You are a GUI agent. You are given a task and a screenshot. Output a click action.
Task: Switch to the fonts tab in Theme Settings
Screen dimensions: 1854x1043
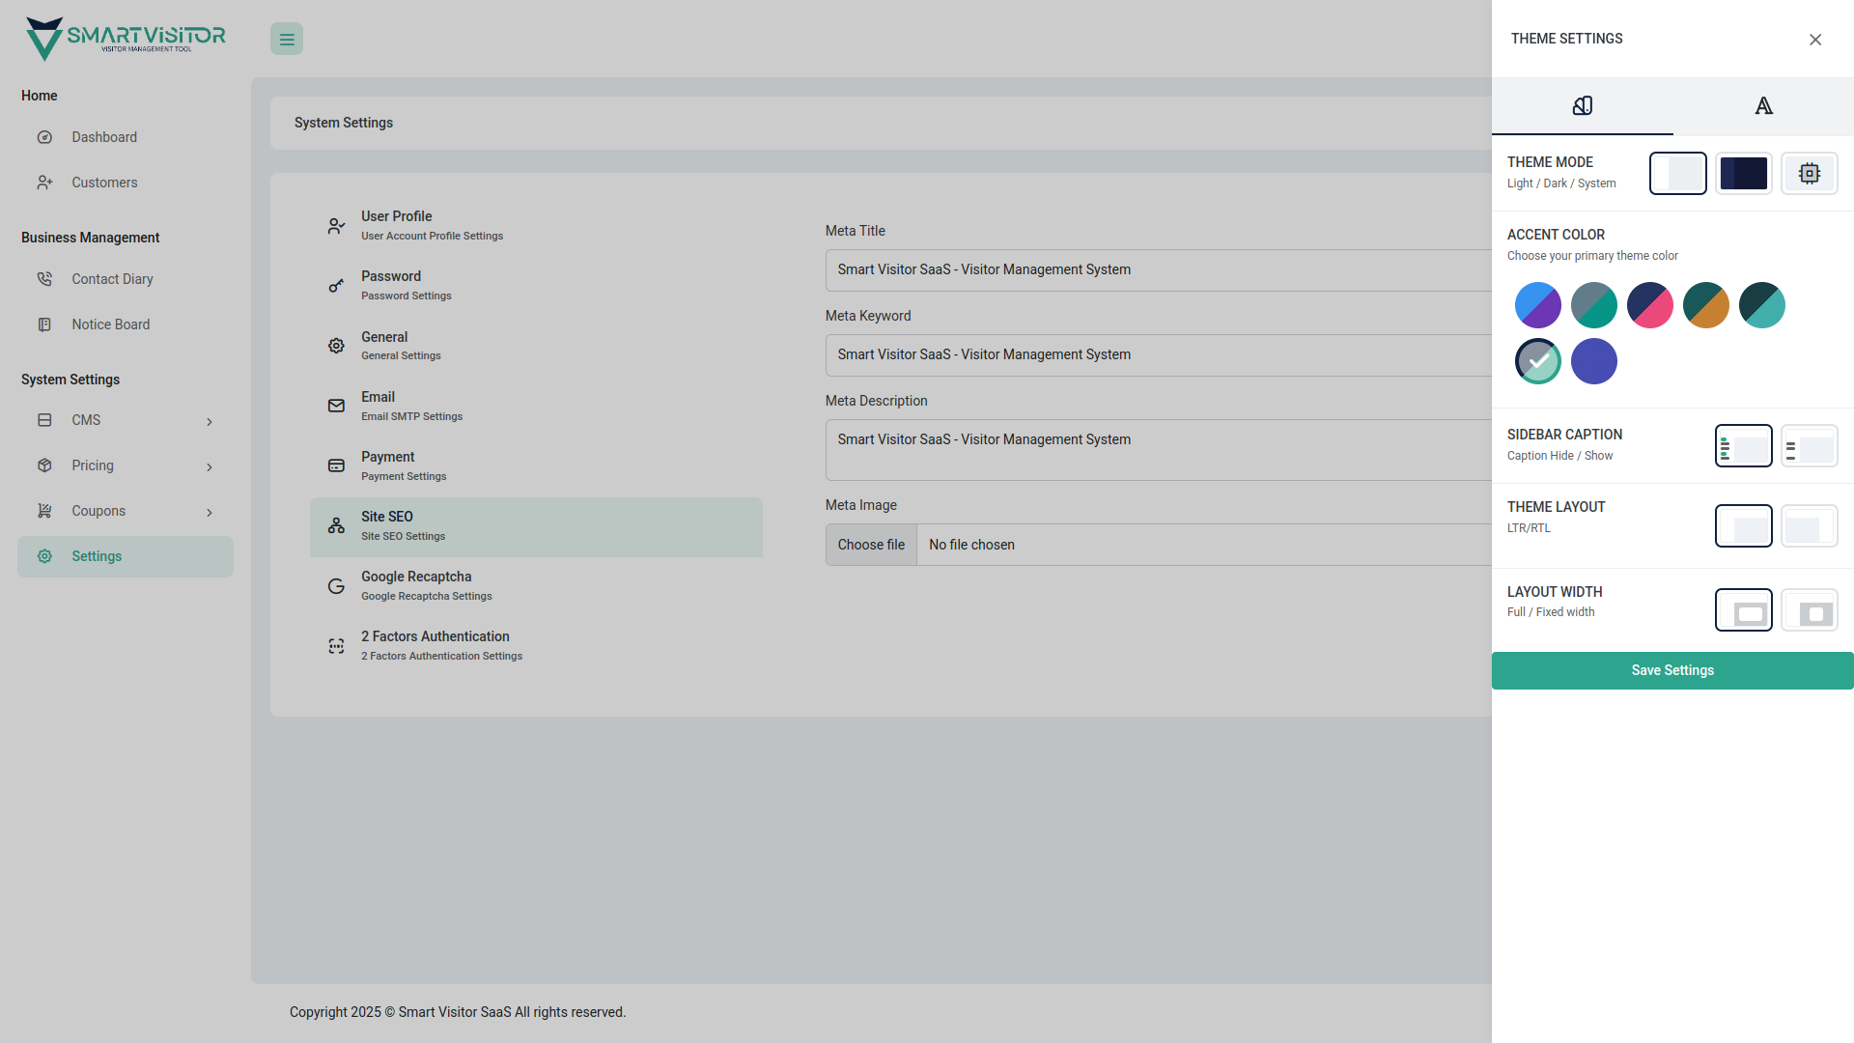point(1763,106)
